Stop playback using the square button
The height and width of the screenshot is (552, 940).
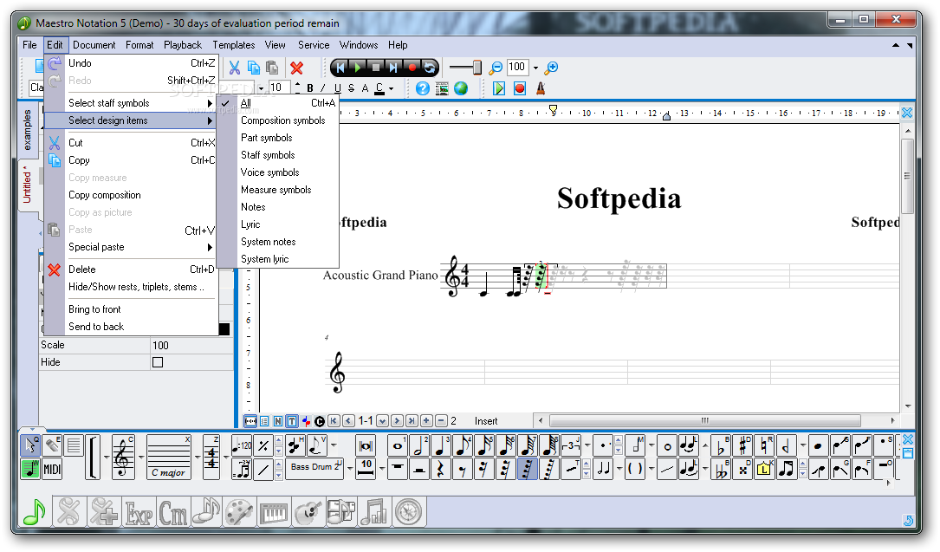click(x=375, y=68)
